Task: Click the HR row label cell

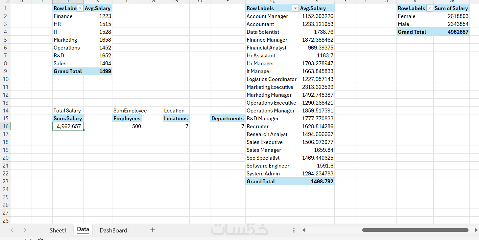Action: coord(68,24)
